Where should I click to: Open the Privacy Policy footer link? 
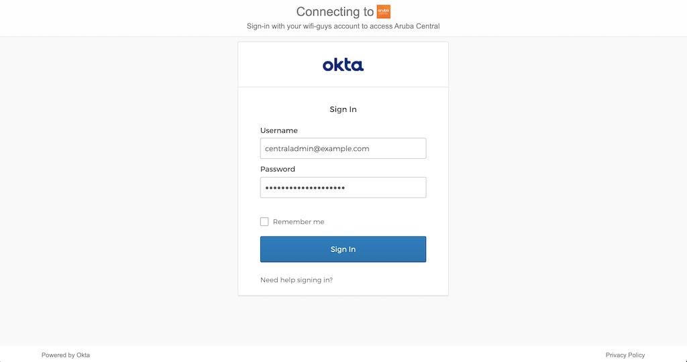625,355
